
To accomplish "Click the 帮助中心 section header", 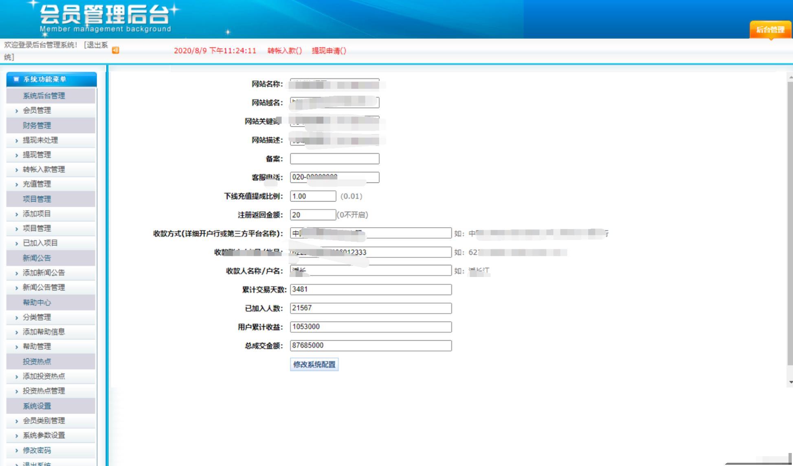I will pos(51,303).
